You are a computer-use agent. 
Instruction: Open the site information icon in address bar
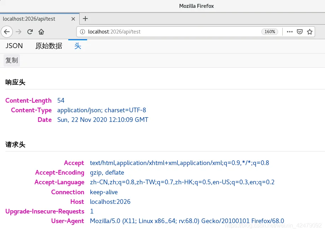[82, 32]
